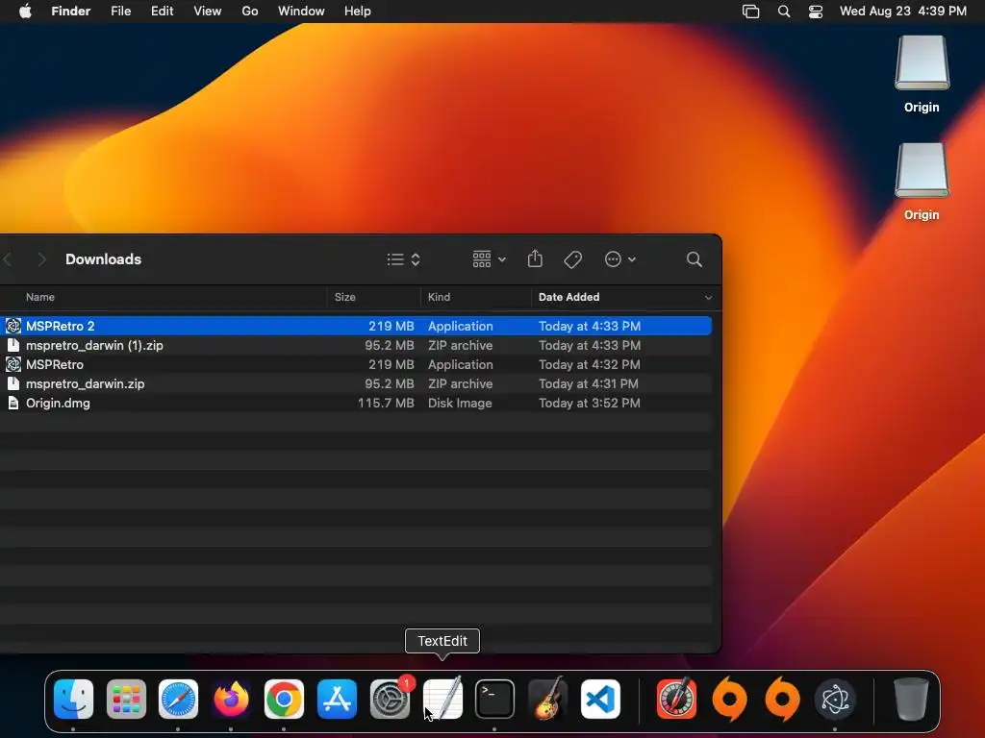
Task: Open Control Center in menu bar
Action: pyautogui.click(x=816, y=12)
